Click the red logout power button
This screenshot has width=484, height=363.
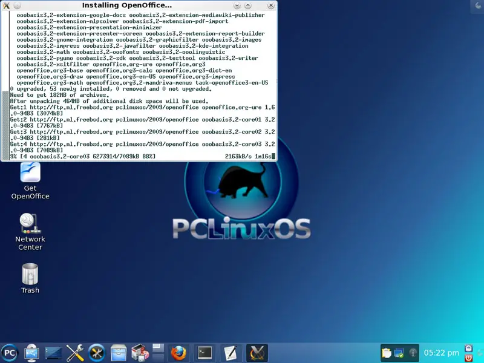468,358
